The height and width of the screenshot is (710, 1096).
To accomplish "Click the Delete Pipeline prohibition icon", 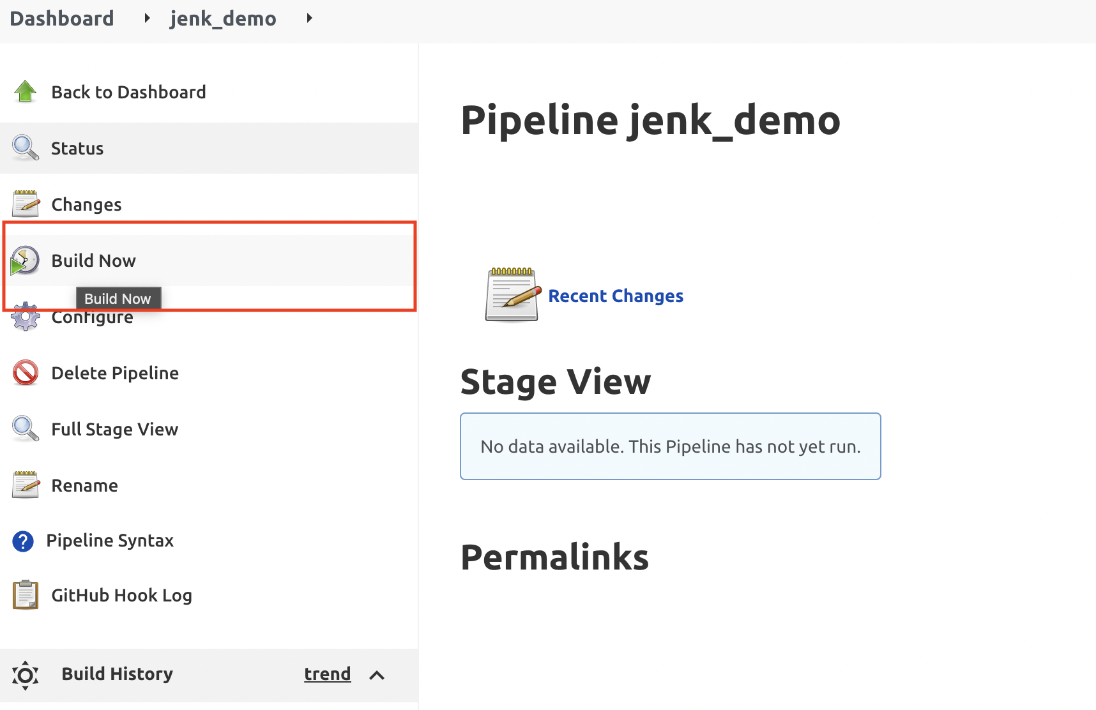I will click(x=25, y=372).
